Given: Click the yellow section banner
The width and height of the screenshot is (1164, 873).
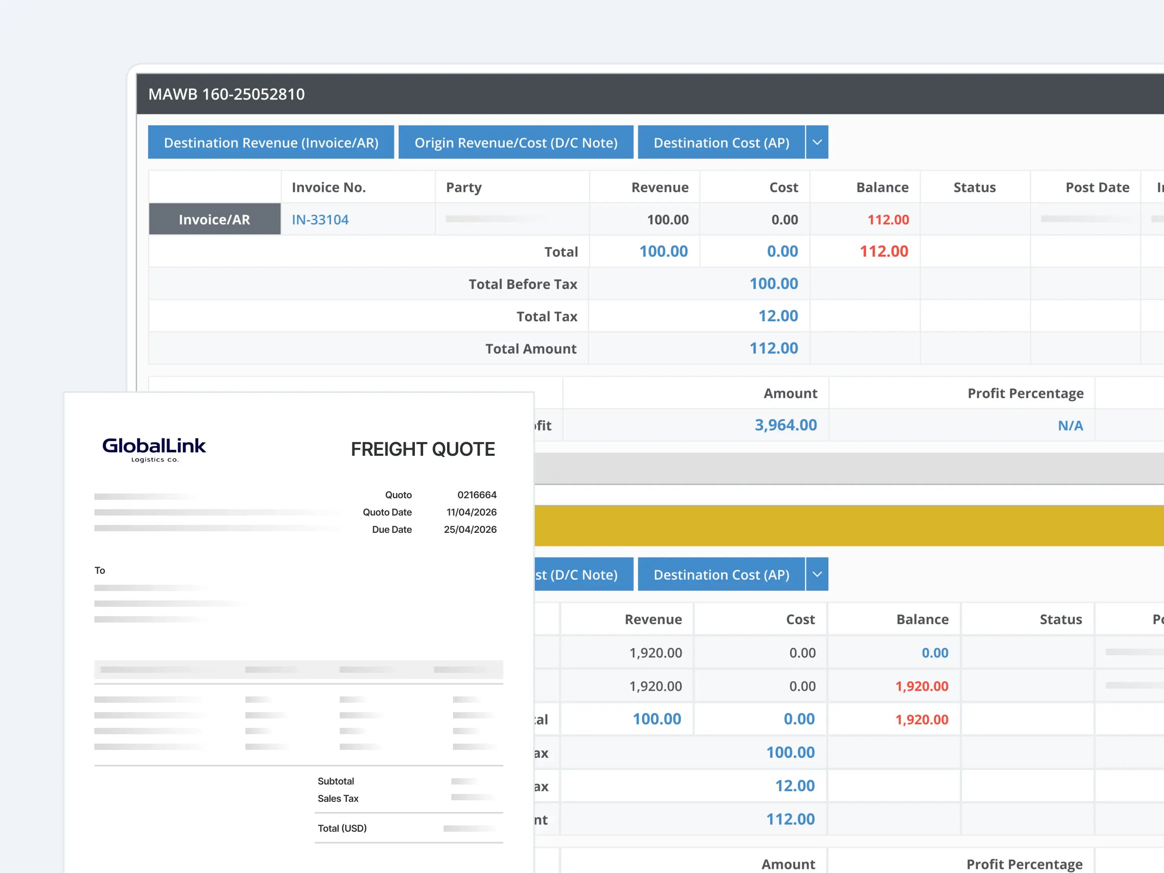Looking at the screenshot, I should point(842,525).
